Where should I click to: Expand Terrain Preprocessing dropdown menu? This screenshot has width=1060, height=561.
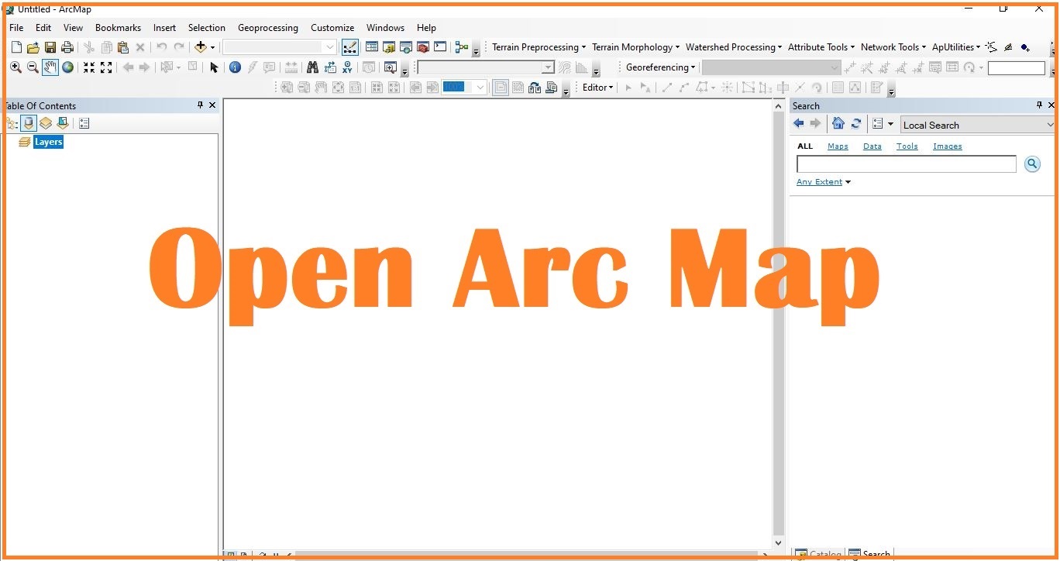click(539, 47)
